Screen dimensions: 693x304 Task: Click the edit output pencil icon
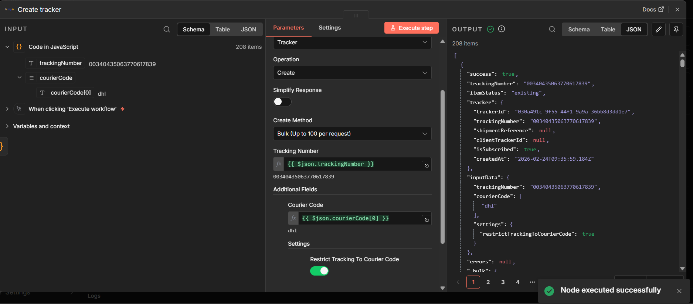[x=659, y=29]
